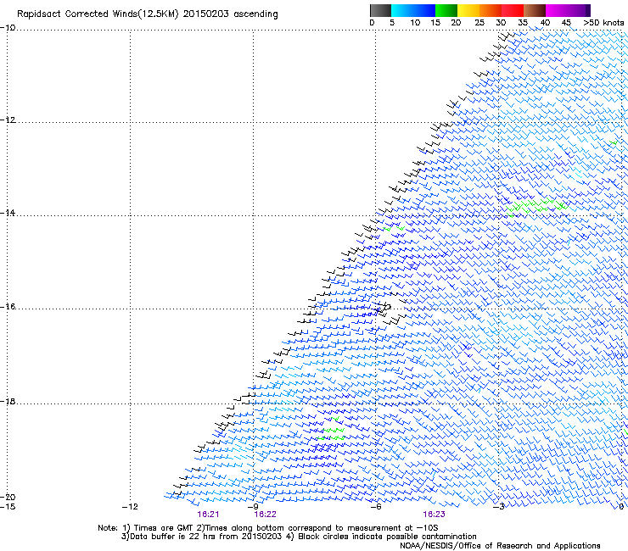This screenshot has height=551, width=628.
Task: Click the '-9' longitude axis label
Action: click(x=253, y=507)
